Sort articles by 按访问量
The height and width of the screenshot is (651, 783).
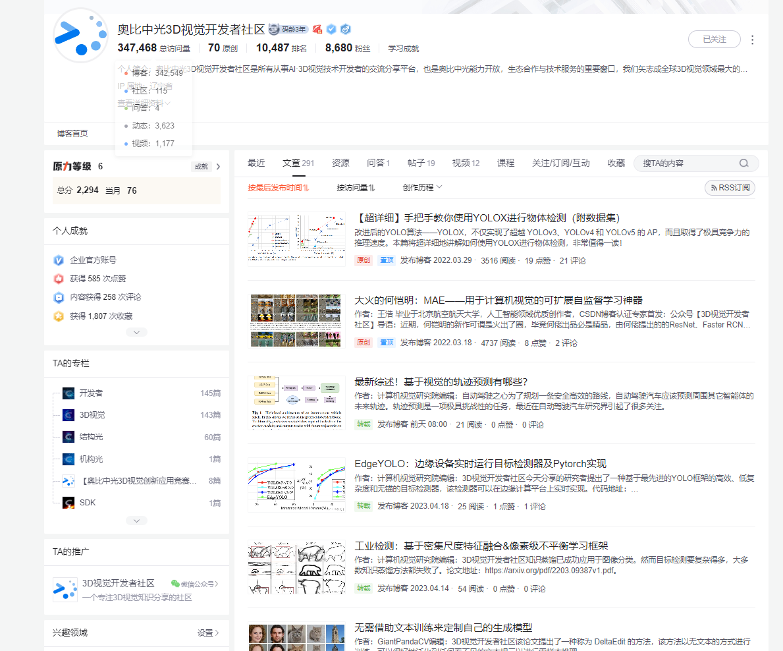356,188
